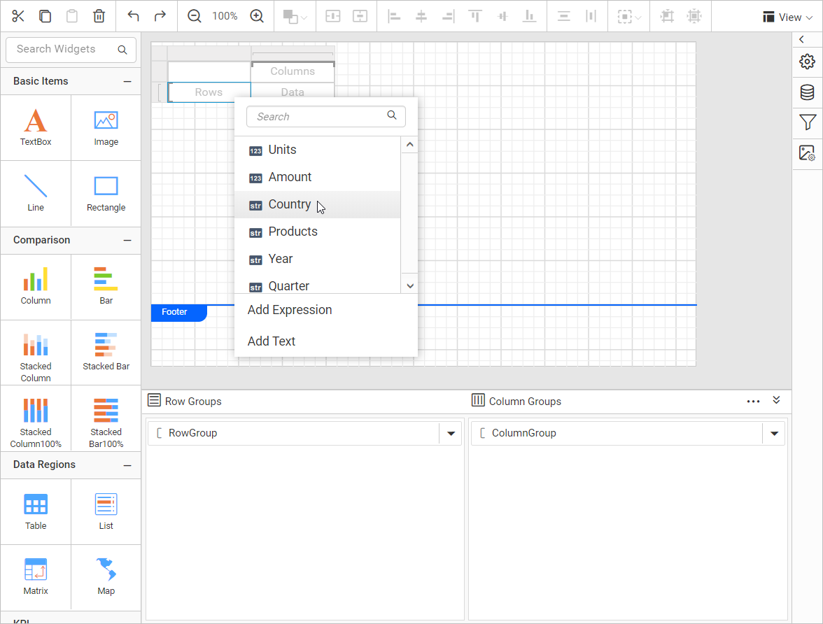The height and width of the screenshot is (624, 823).
Task: Click the Rows cell in matrix
Action: [x=209, y=92]
